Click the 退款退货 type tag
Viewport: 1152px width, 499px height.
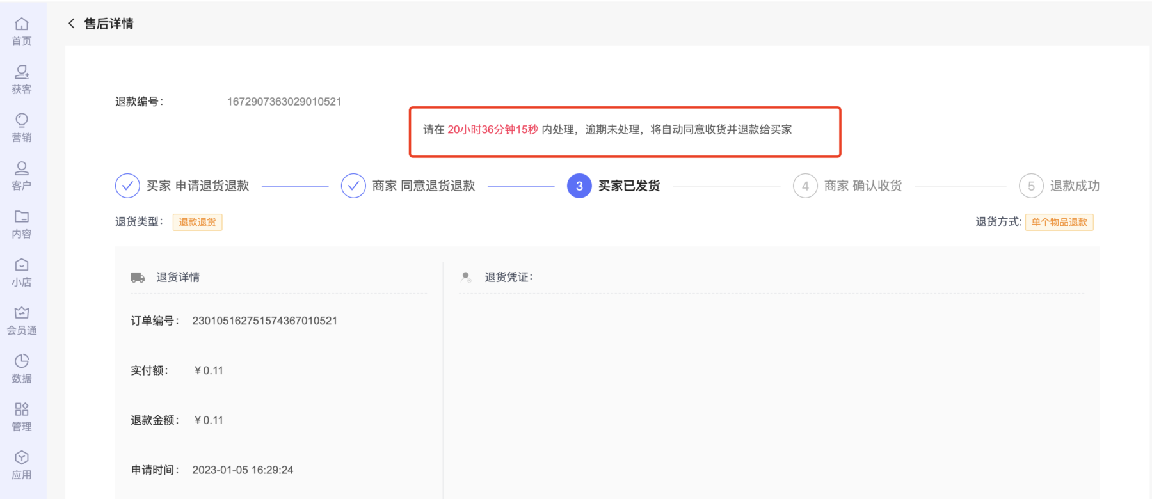point(197,222)
